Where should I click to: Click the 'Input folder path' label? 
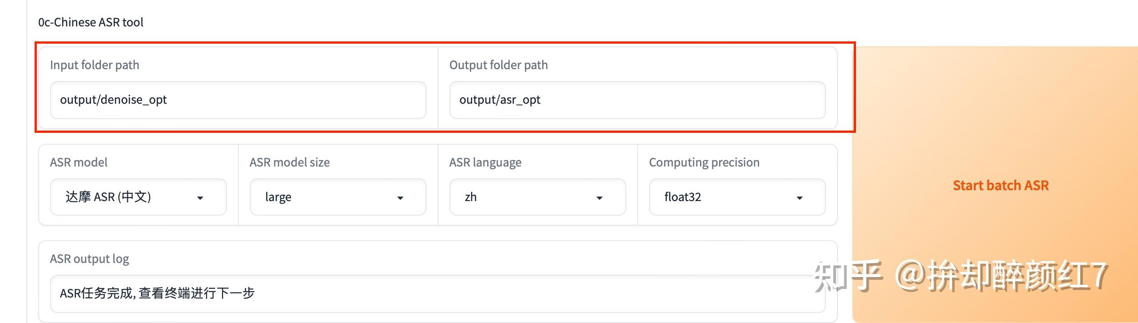click(95, 65)
